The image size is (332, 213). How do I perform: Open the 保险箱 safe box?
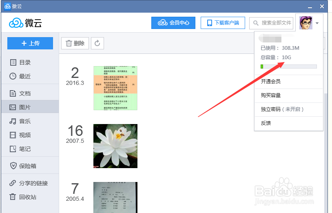30,166
